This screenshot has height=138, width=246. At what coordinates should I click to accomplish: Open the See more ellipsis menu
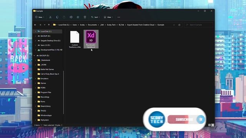[119, 17]
